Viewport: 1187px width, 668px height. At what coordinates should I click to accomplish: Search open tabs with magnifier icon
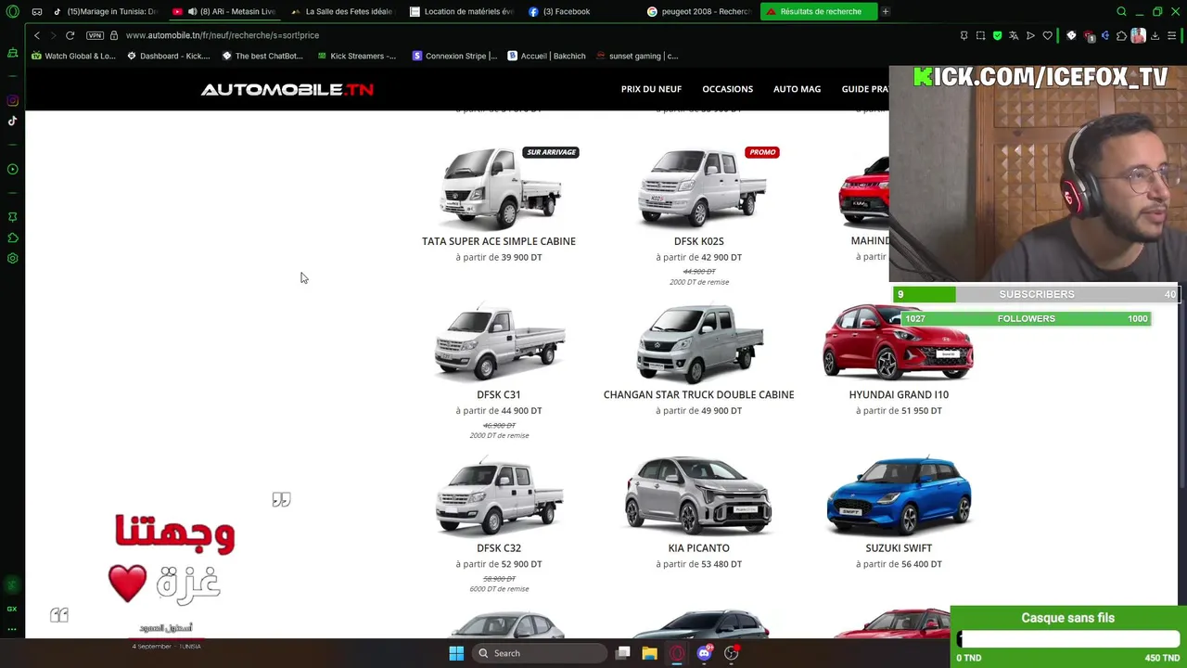tap(1121, 11)
